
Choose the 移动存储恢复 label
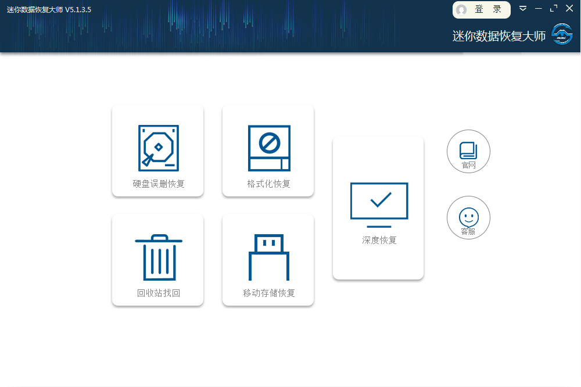[268, 293]
